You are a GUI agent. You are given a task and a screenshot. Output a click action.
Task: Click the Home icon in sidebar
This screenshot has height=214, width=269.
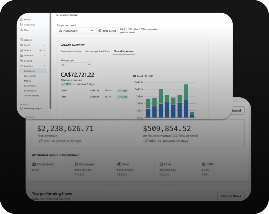click(21, 20)
